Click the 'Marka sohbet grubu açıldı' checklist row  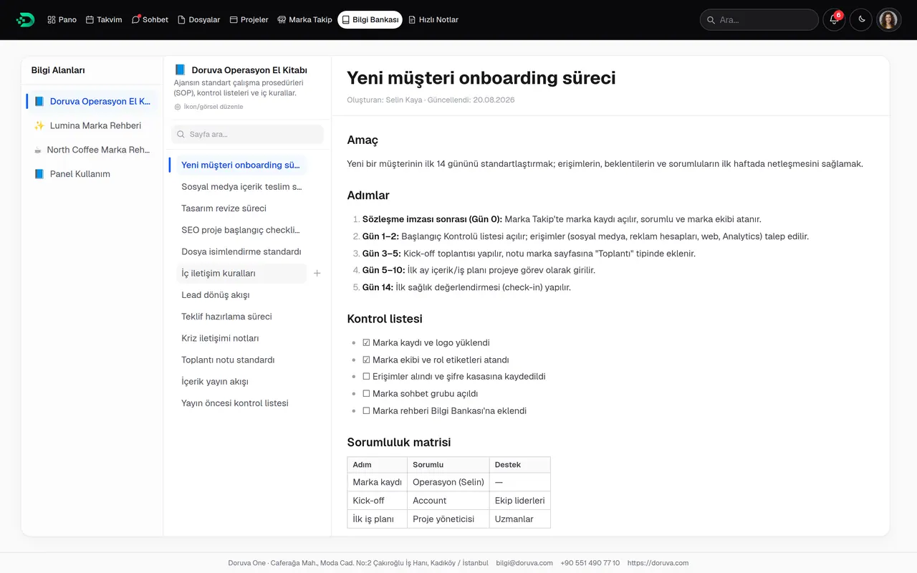[420, 394]
